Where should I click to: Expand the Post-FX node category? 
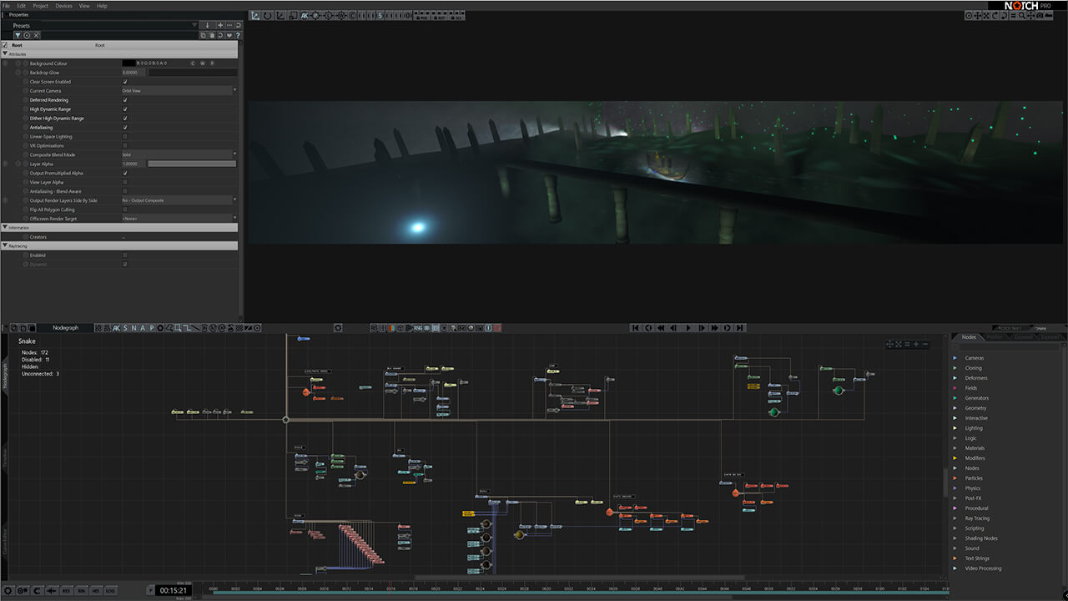pyautogui.click(x=955, y=498)
